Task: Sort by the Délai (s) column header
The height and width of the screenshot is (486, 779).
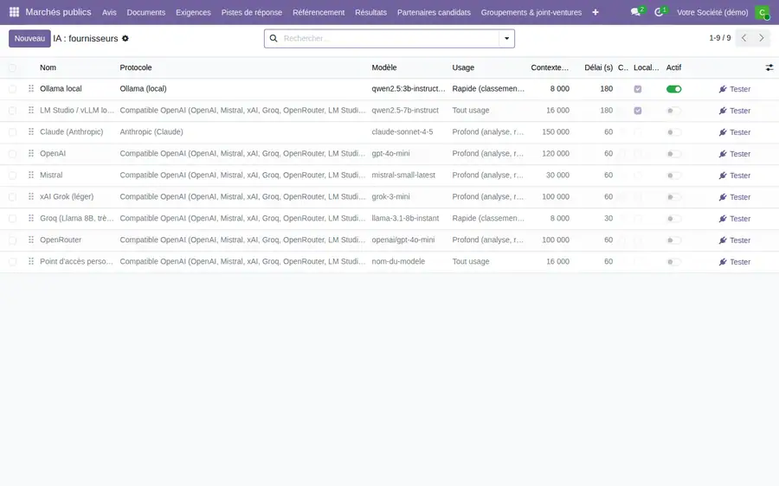Action: click(598, 67)
